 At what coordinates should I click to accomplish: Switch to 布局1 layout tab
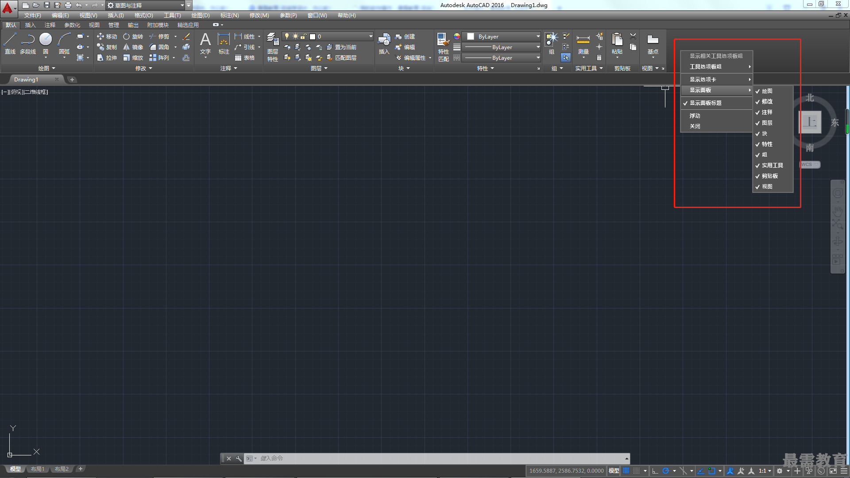pyautogui.click(x=38, y=469)
